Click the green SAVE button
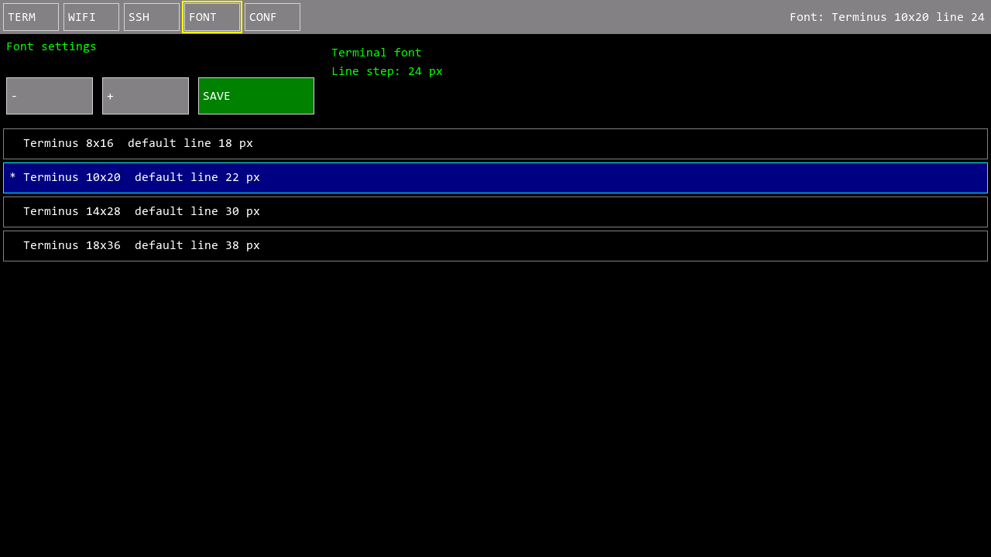This screenshot has height=557, width=991. click(x=256, y=96)
